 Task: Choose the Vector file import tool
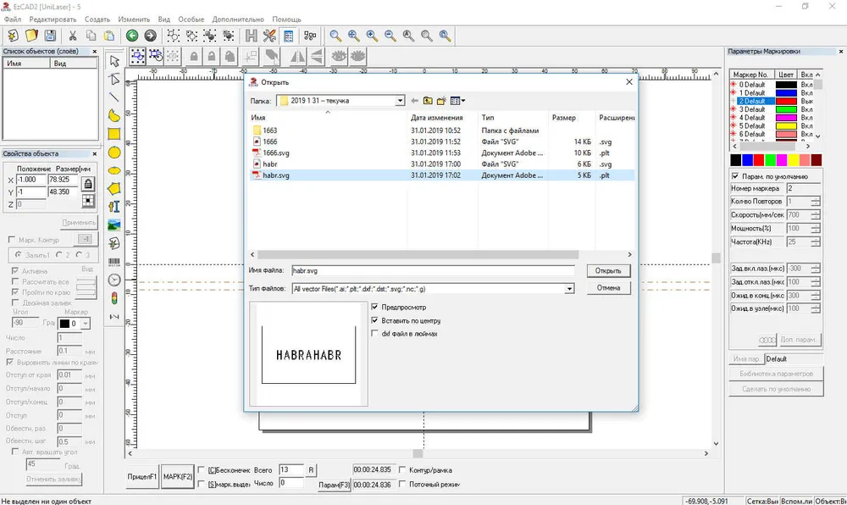click(114, 243)
